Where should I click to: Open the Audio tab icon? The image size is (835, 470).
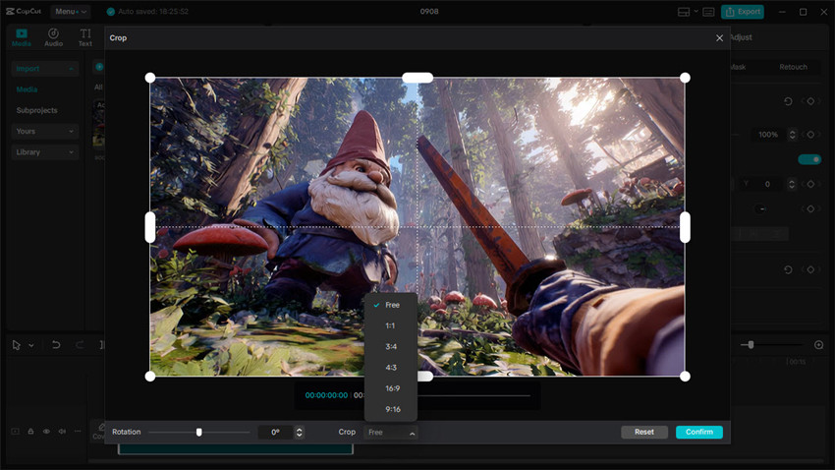[x=53, y=37]
